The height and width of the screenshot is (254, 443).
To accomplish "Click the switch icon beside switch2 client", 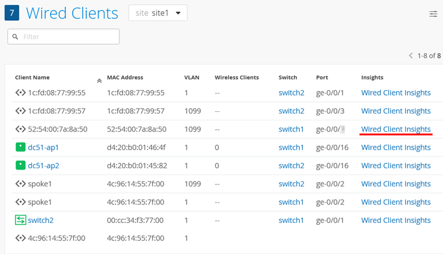I will pyautogui.click(x=20, y=220).
